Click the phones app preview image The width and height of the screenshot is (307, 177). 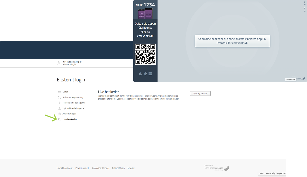pyautogui.click(x=145, y=14)
